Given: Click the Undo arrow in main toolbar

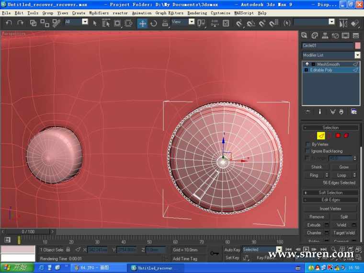Looking at the screenshot, I should tap(9, 23).
